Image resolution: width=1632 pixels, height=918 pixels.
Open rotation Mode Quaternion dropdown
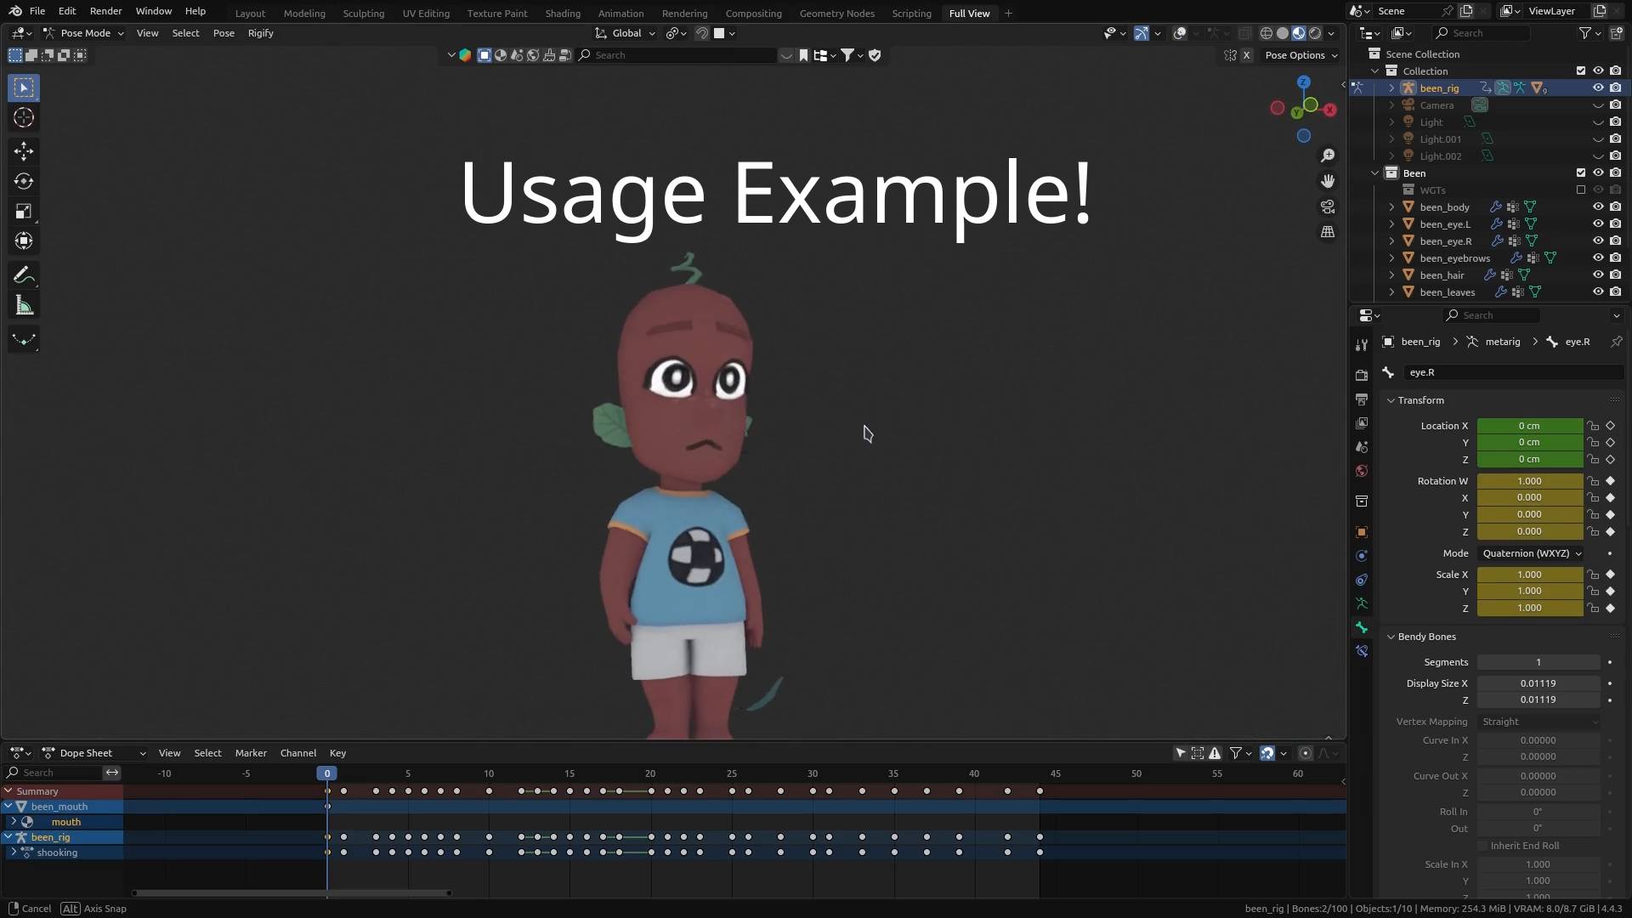tap(1531, 553)
